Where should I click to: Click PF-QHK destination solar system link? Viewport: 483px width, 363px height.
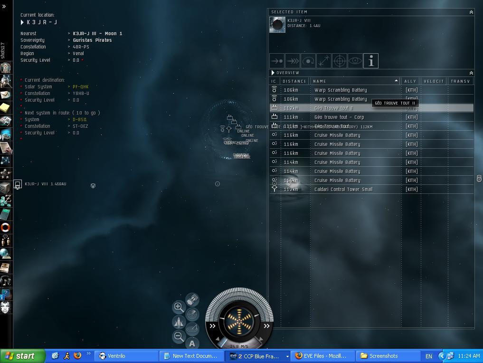tap(80, 87)
